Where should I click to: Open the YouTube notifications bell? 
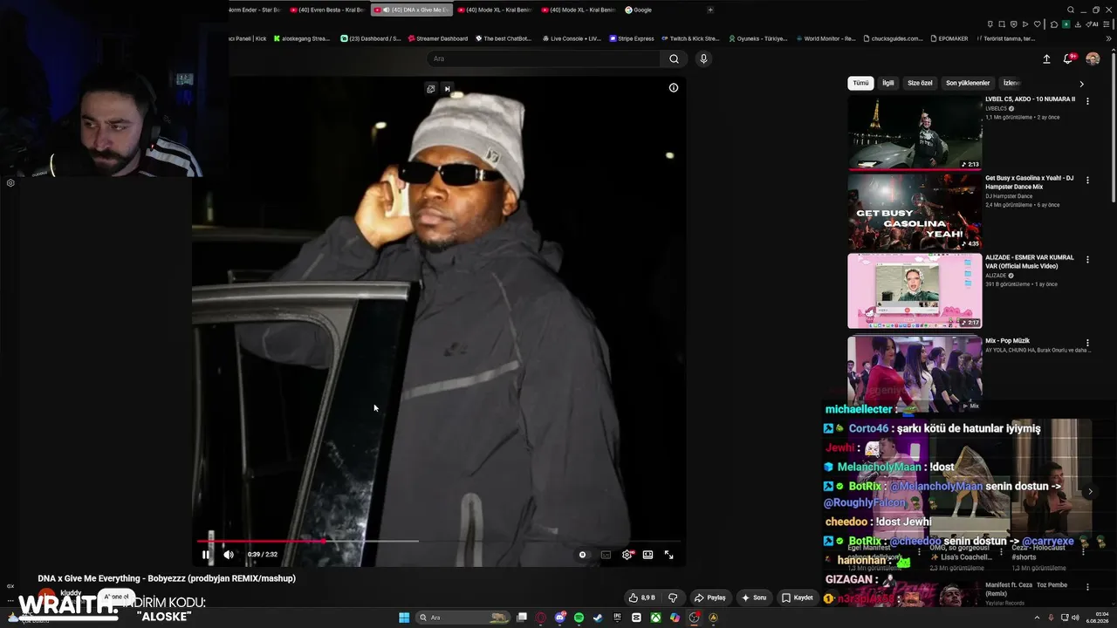click(x=1067, y=59)
